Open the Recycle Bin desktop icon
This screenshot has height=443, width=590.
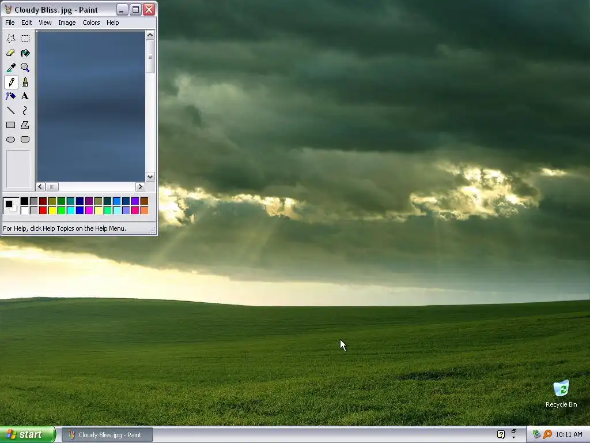(561, 393)
